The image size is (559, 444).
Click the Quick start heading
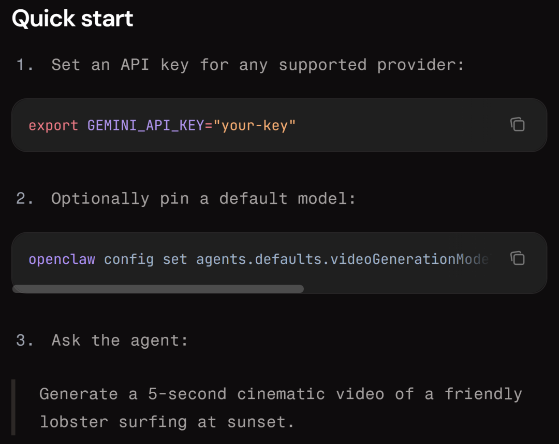coord(72,19)
